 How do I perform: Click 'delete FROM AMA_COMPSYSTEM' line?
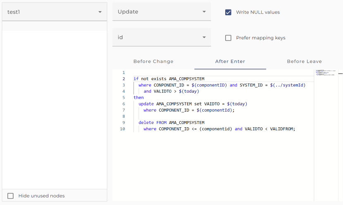[x=171, y=122]
